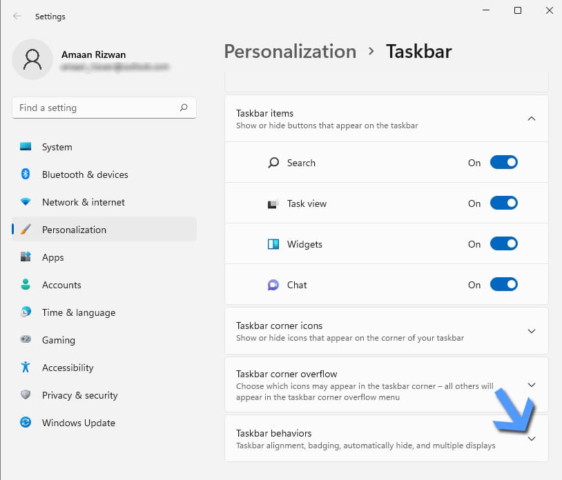
Task: Expand the Taskbar corner overflow section
Action: 531,385
